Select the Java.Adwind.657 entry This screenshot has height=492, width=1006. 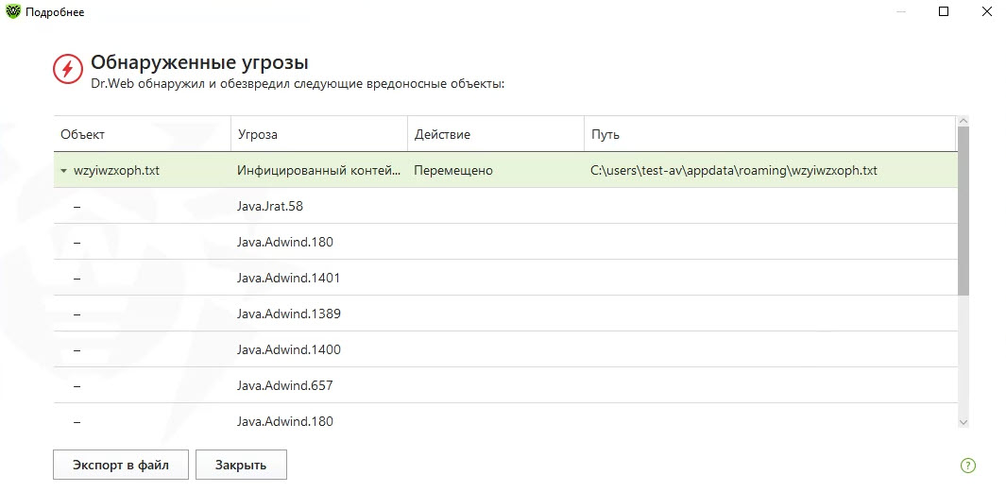[x=284, y=385]
